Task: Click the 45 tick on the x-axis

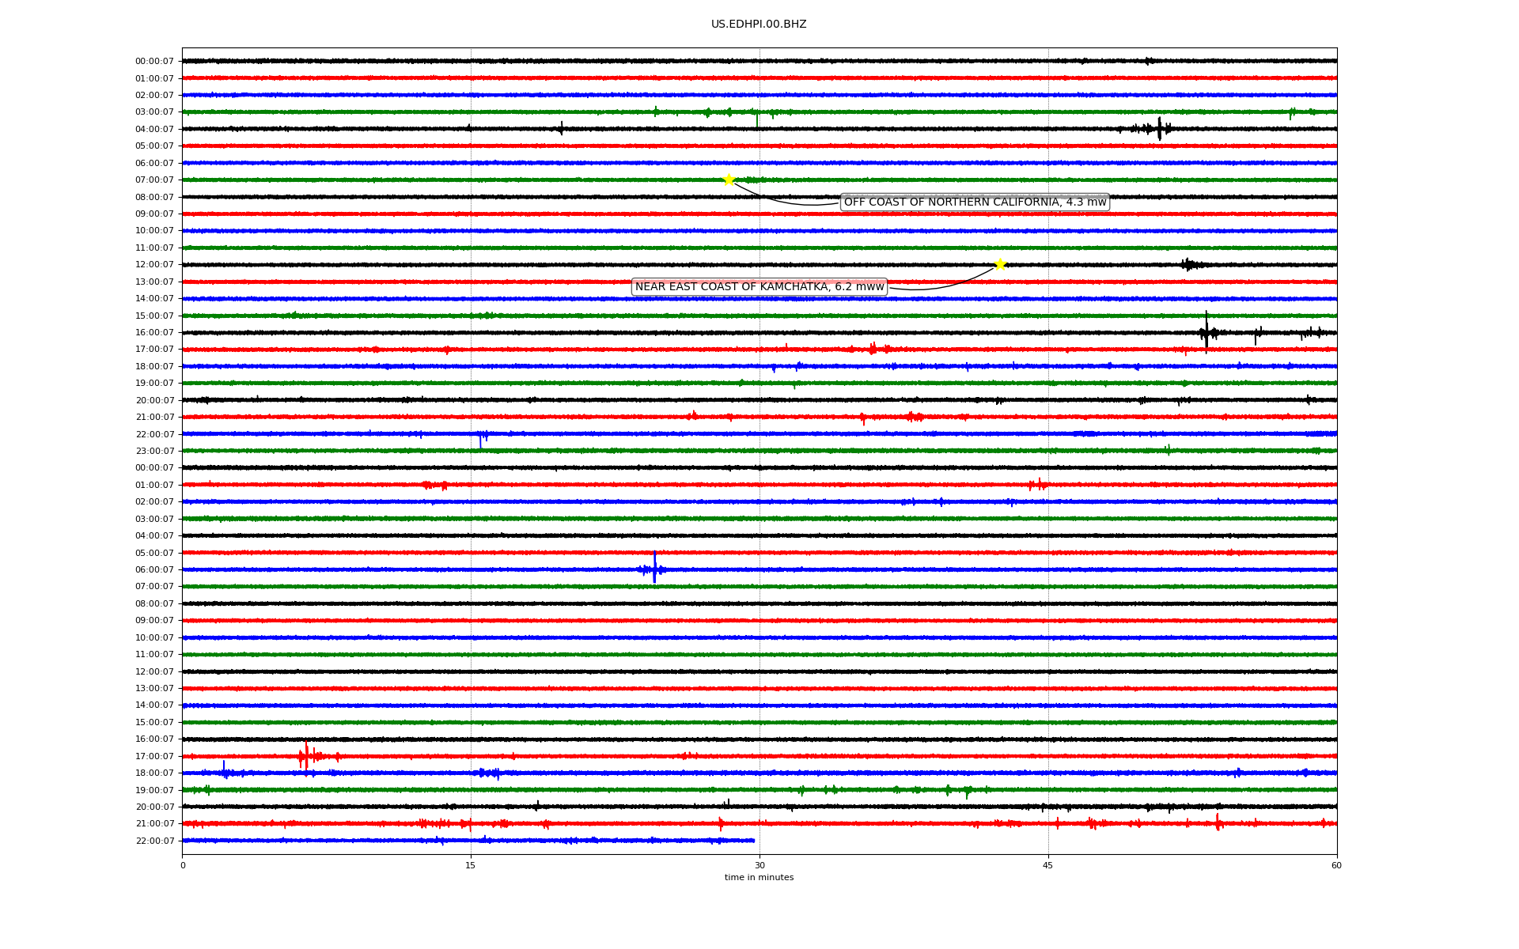Action: point(1048,865)
